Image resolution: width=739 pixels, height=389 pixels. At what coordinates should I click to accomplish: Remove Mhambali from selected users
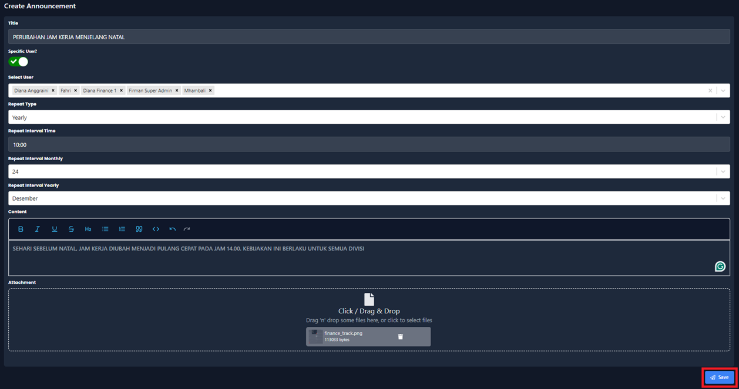210,90
